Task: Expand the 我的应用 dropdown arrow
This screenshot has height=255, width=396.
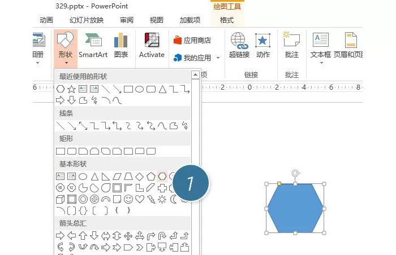Action: pos(218,58)
